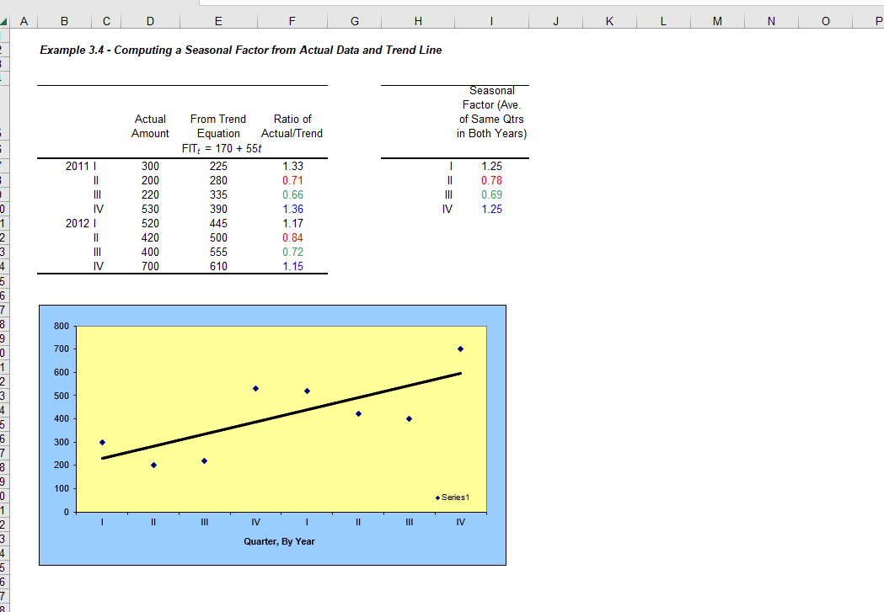Select red ratio cell 0.84

[292, 237]
